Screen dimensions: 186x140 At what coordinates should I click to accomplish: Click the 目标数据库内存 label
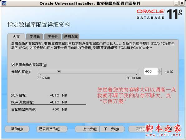tap(23, 109)
